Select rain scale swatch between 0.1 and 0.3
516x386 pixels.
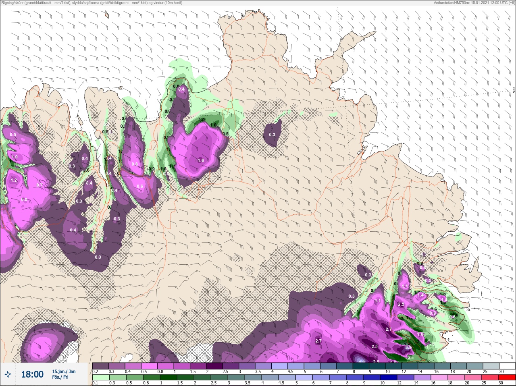[100, 378]
